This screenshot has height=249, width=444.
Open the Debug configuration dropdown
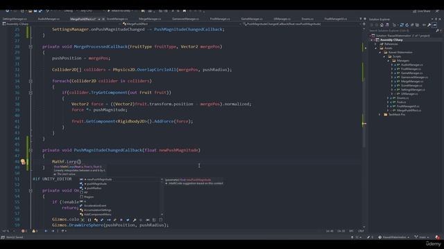(x=71, y=11)
